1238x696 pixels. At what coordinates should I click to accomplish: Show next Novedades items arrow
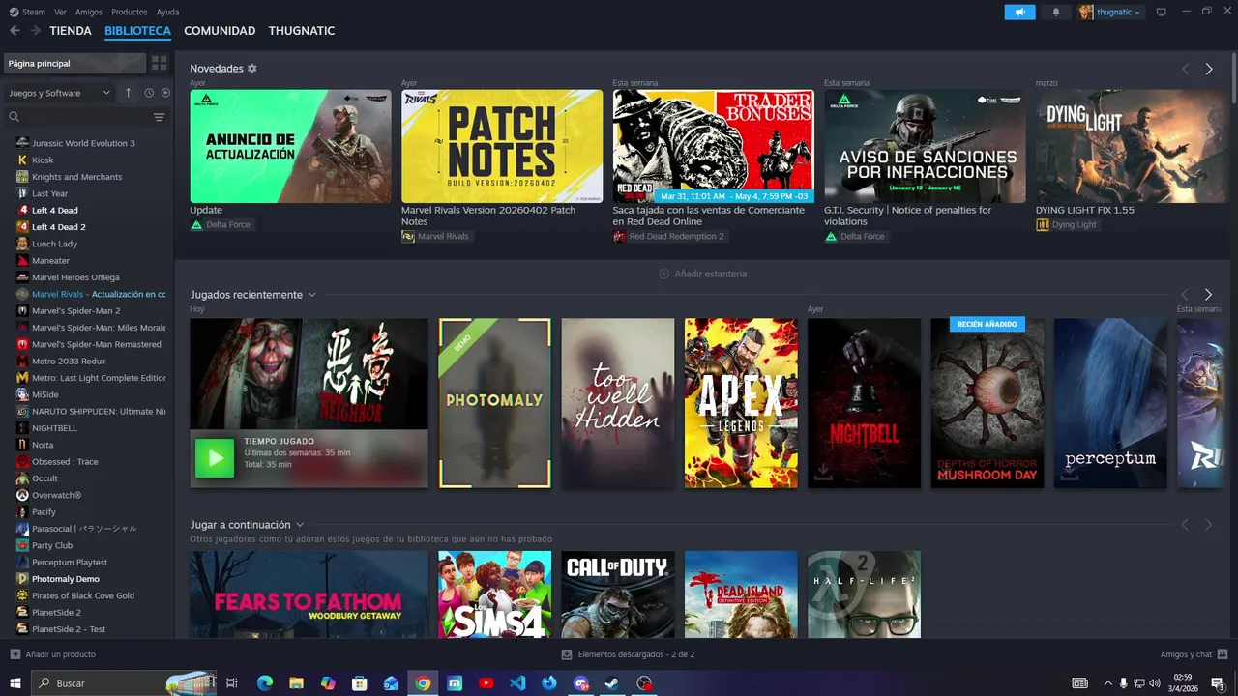1209,69
